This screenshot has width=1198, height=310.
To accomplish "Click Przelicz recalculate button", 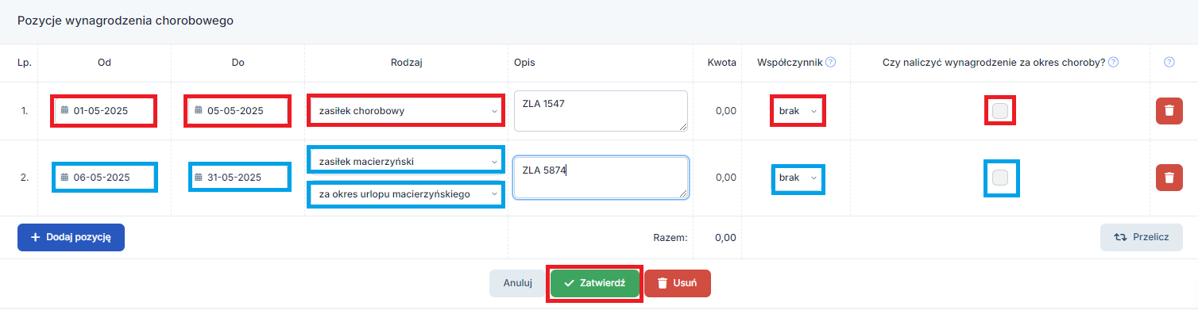I will pyautogui.click(x=1142, y=237).
